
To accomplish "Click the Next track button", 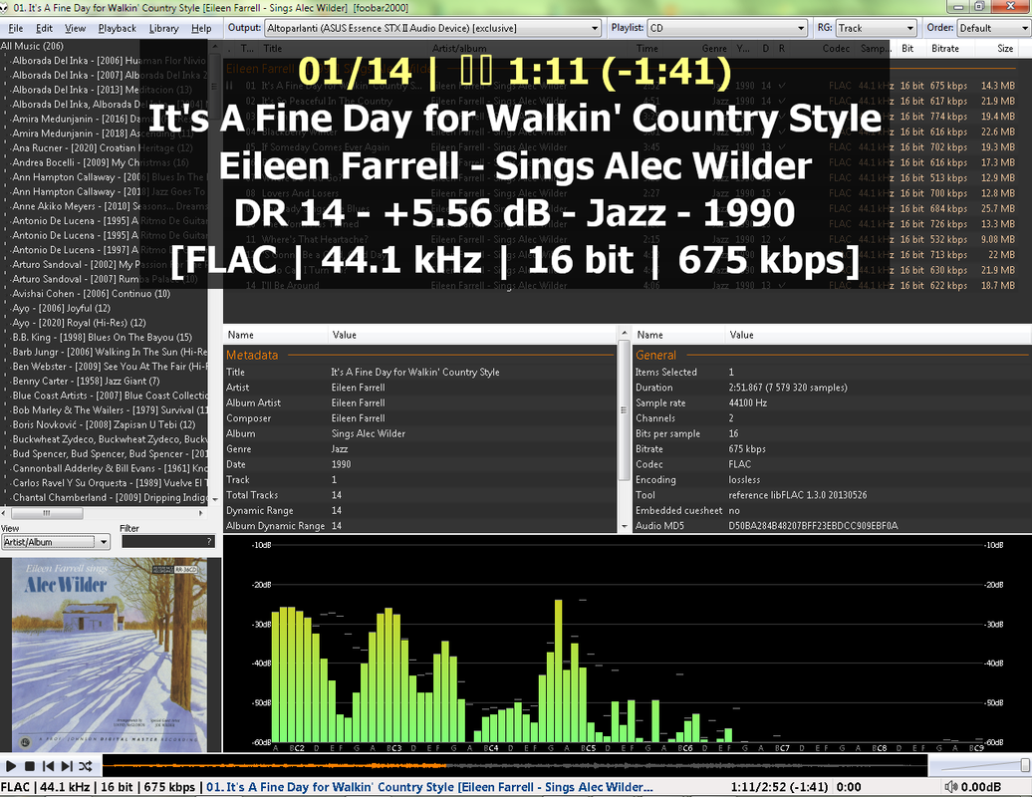I will pyautogui.click(x=67, y=766).
